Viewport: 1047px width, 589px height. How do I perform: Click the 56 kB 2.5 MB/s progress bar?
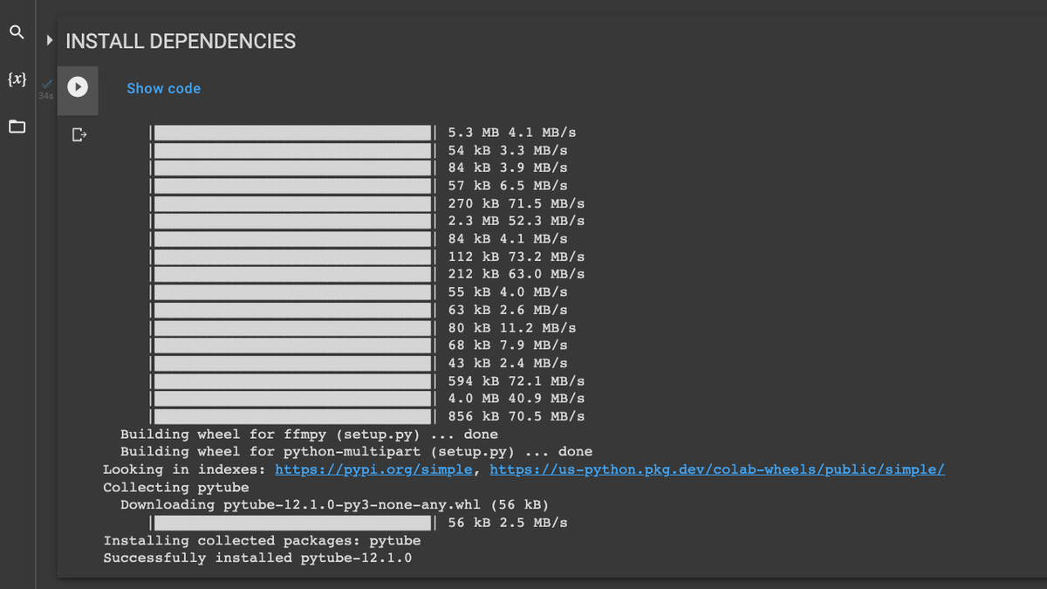click(293, 523)
